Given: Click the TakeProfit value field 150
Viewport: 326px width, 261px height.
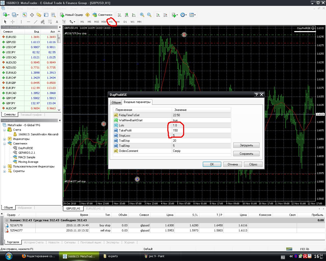Looking at the screenshot, I should (201, 130).
